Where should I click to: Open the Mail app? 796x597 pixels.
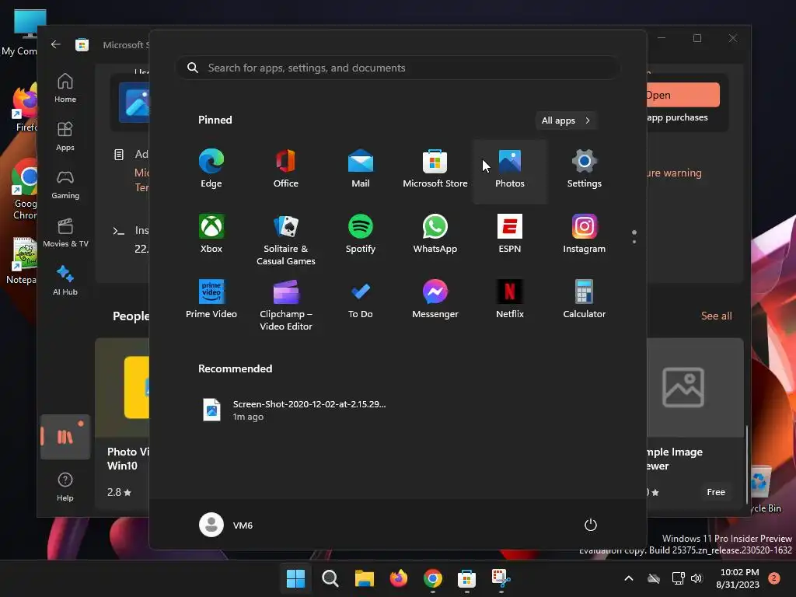pos(361,169)
